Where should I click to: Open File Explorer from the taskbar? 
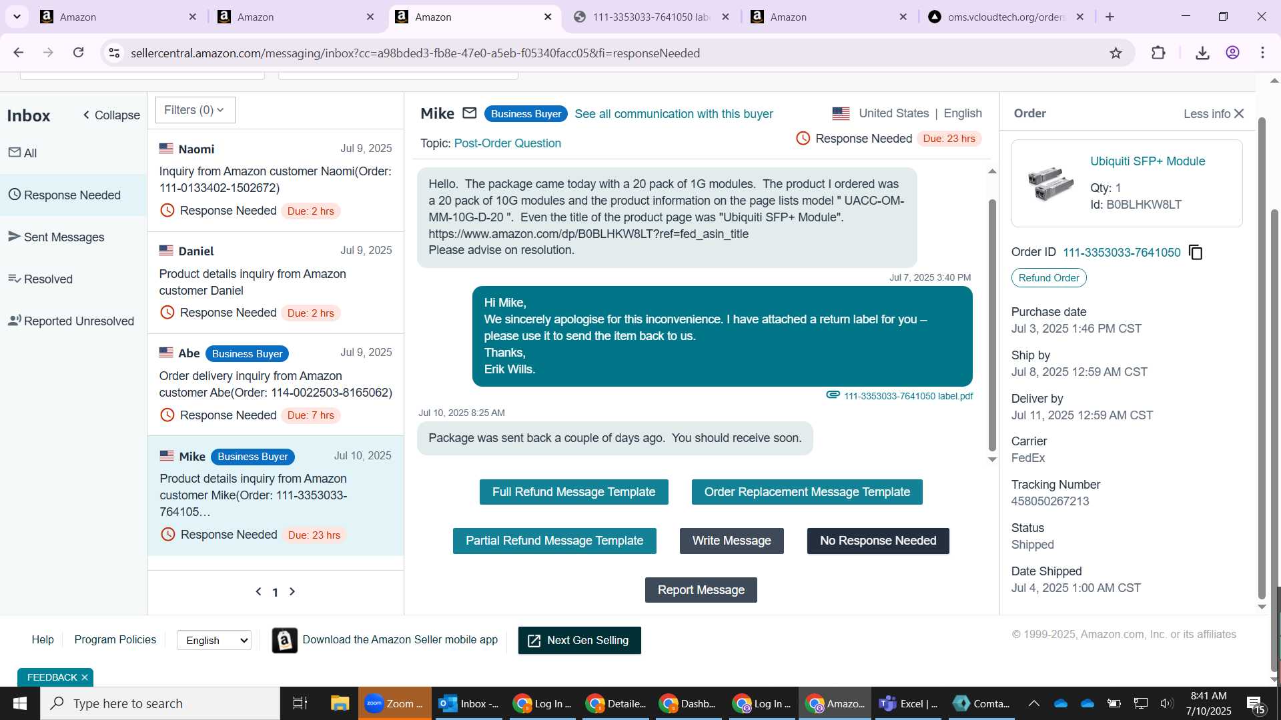click(x=340, y=703)
